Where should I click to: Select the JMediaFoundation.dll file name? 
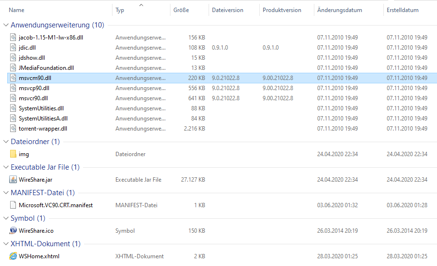[x=46, y=68]
